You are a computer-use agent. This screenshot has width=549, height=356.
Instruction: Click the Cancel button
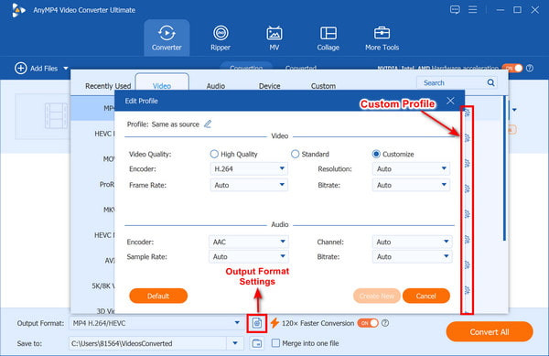[426, 296]
